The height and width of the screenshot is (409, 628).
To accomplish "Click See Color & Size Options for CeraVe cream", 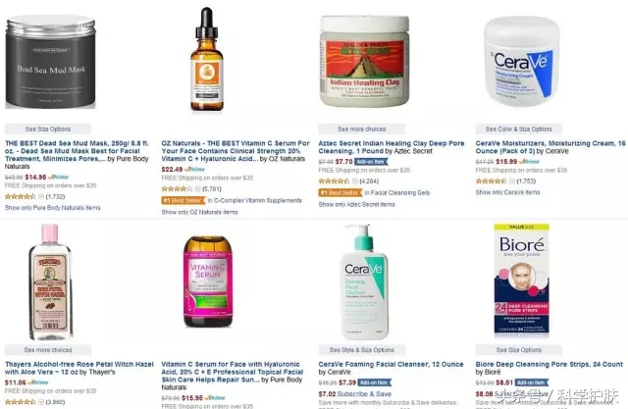I will coord(519,129).
